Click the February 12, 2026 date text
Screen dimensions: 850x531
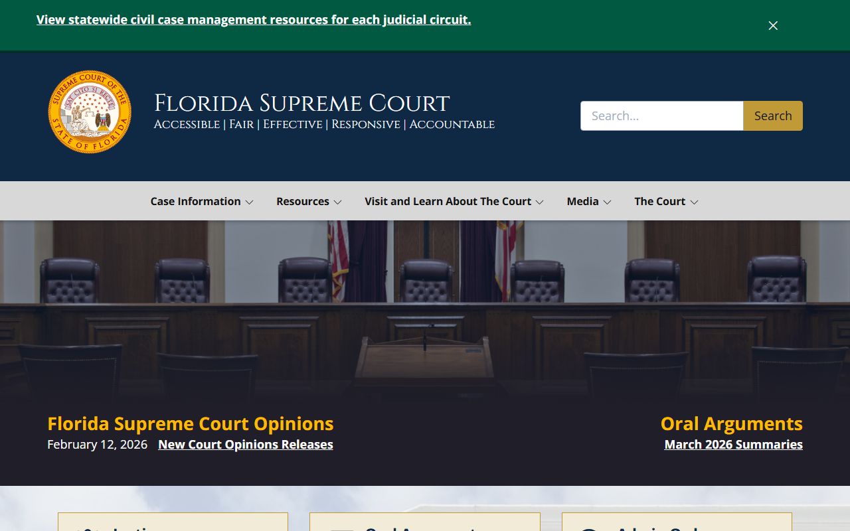[98, 445]
